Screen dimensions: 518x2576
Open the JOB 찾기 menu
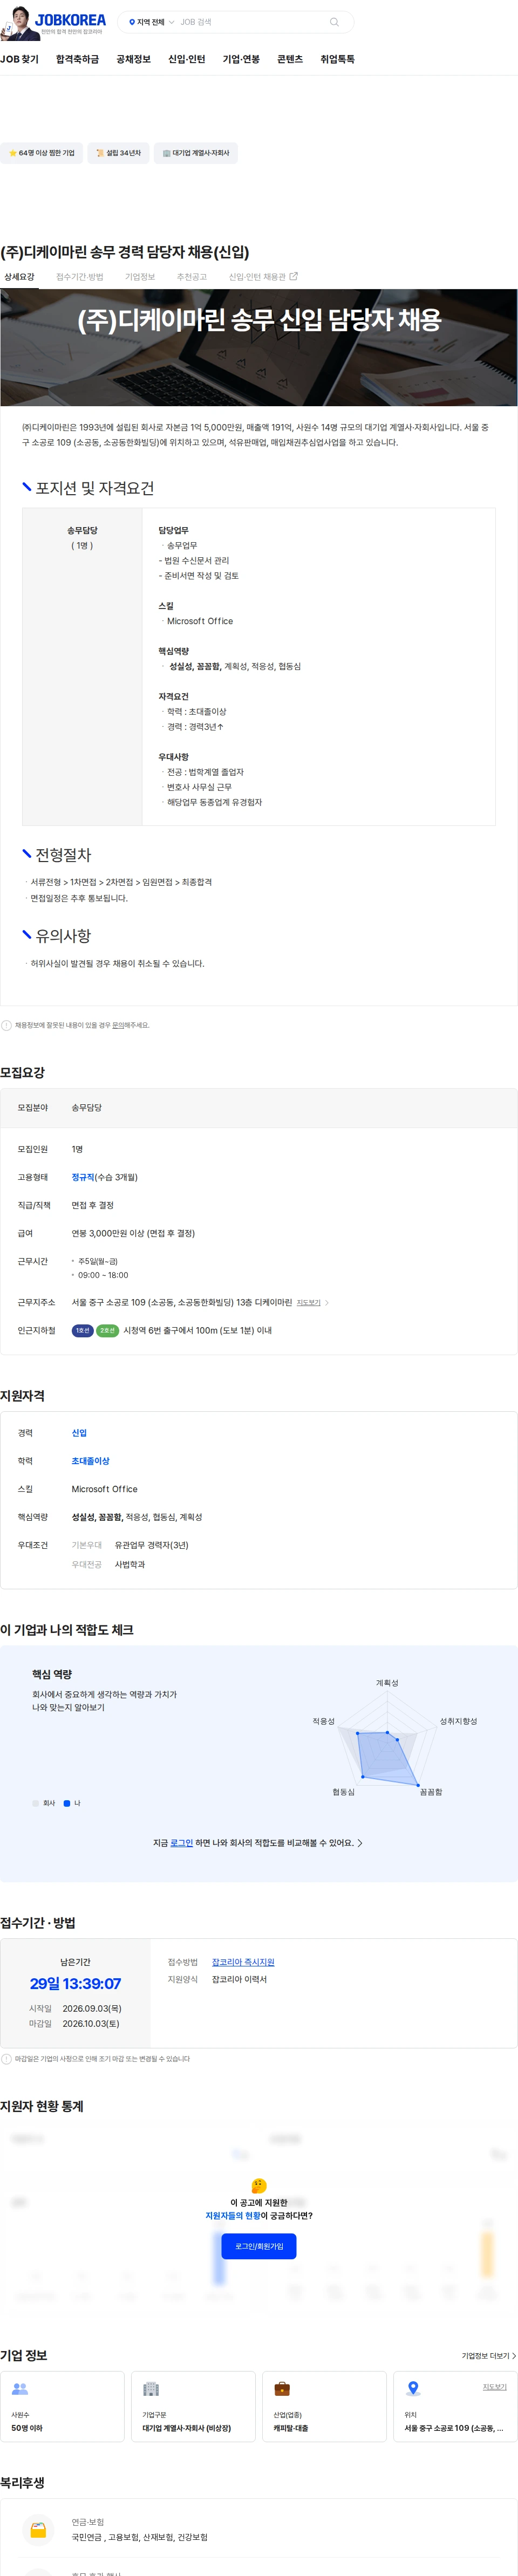pyautogui.click(x=20, y=59)
